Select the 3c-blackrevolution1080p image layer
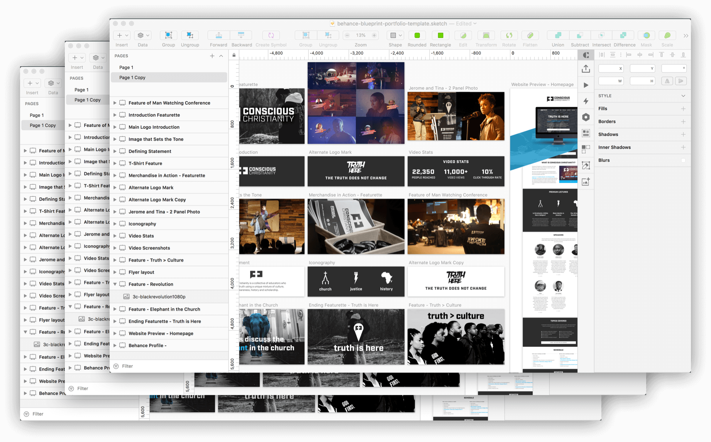 169,297
